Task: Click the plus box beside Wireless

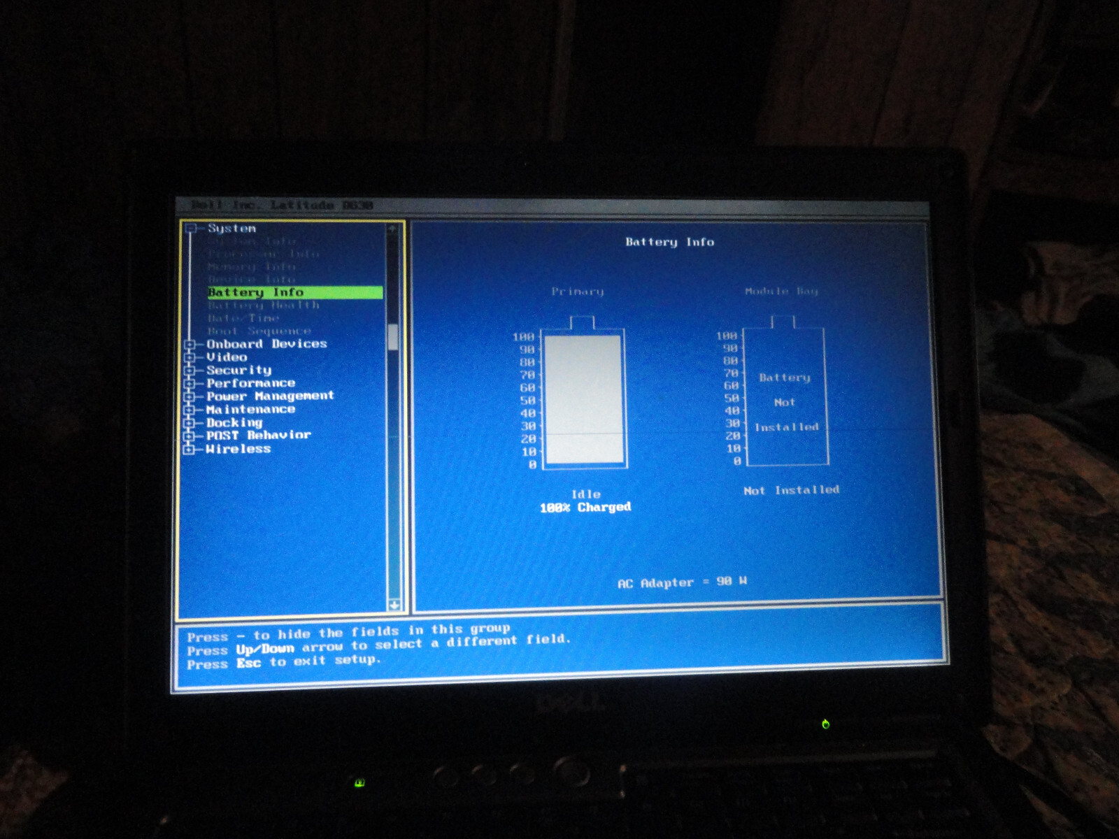Action: click(190, 450)
